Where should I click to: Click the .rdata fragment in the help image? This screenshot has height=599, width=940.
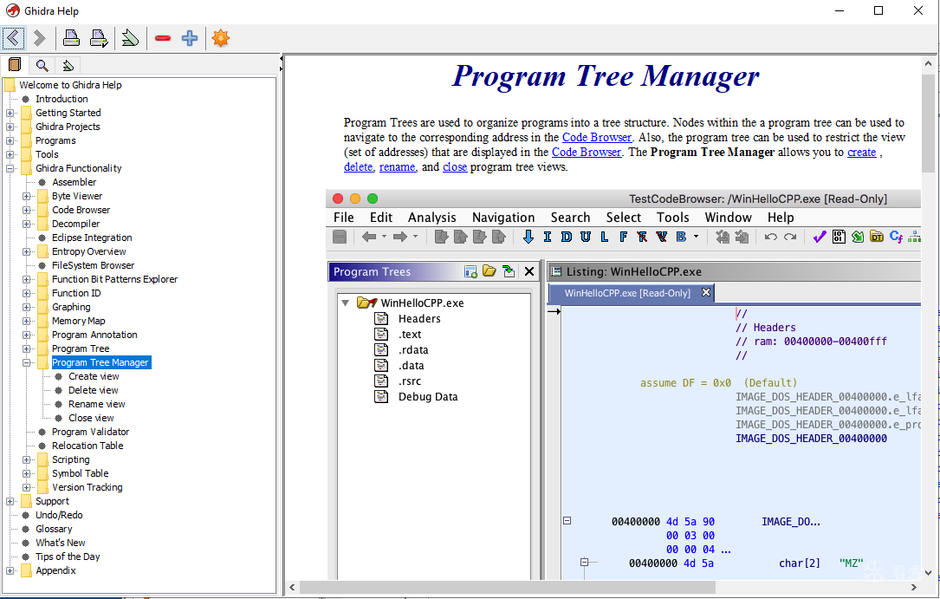pyautogui.click(x=413, y=349)
